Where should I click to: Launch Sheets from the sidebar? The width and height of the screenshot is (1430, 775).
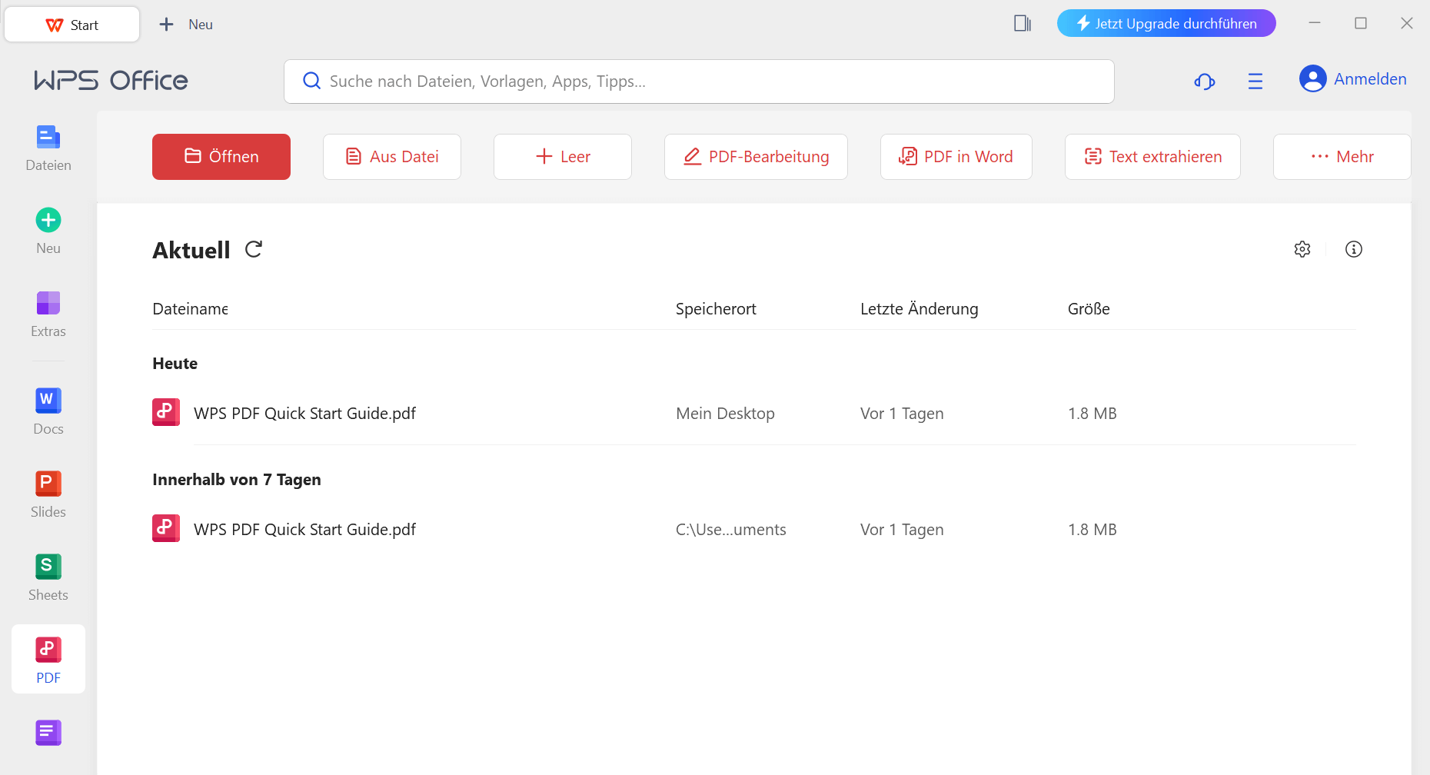point(48,578)
